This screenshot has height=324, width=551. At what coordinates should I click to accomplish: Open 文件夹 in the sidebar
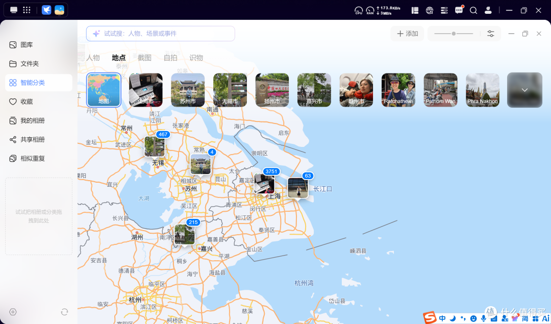(x=39, y=64)
